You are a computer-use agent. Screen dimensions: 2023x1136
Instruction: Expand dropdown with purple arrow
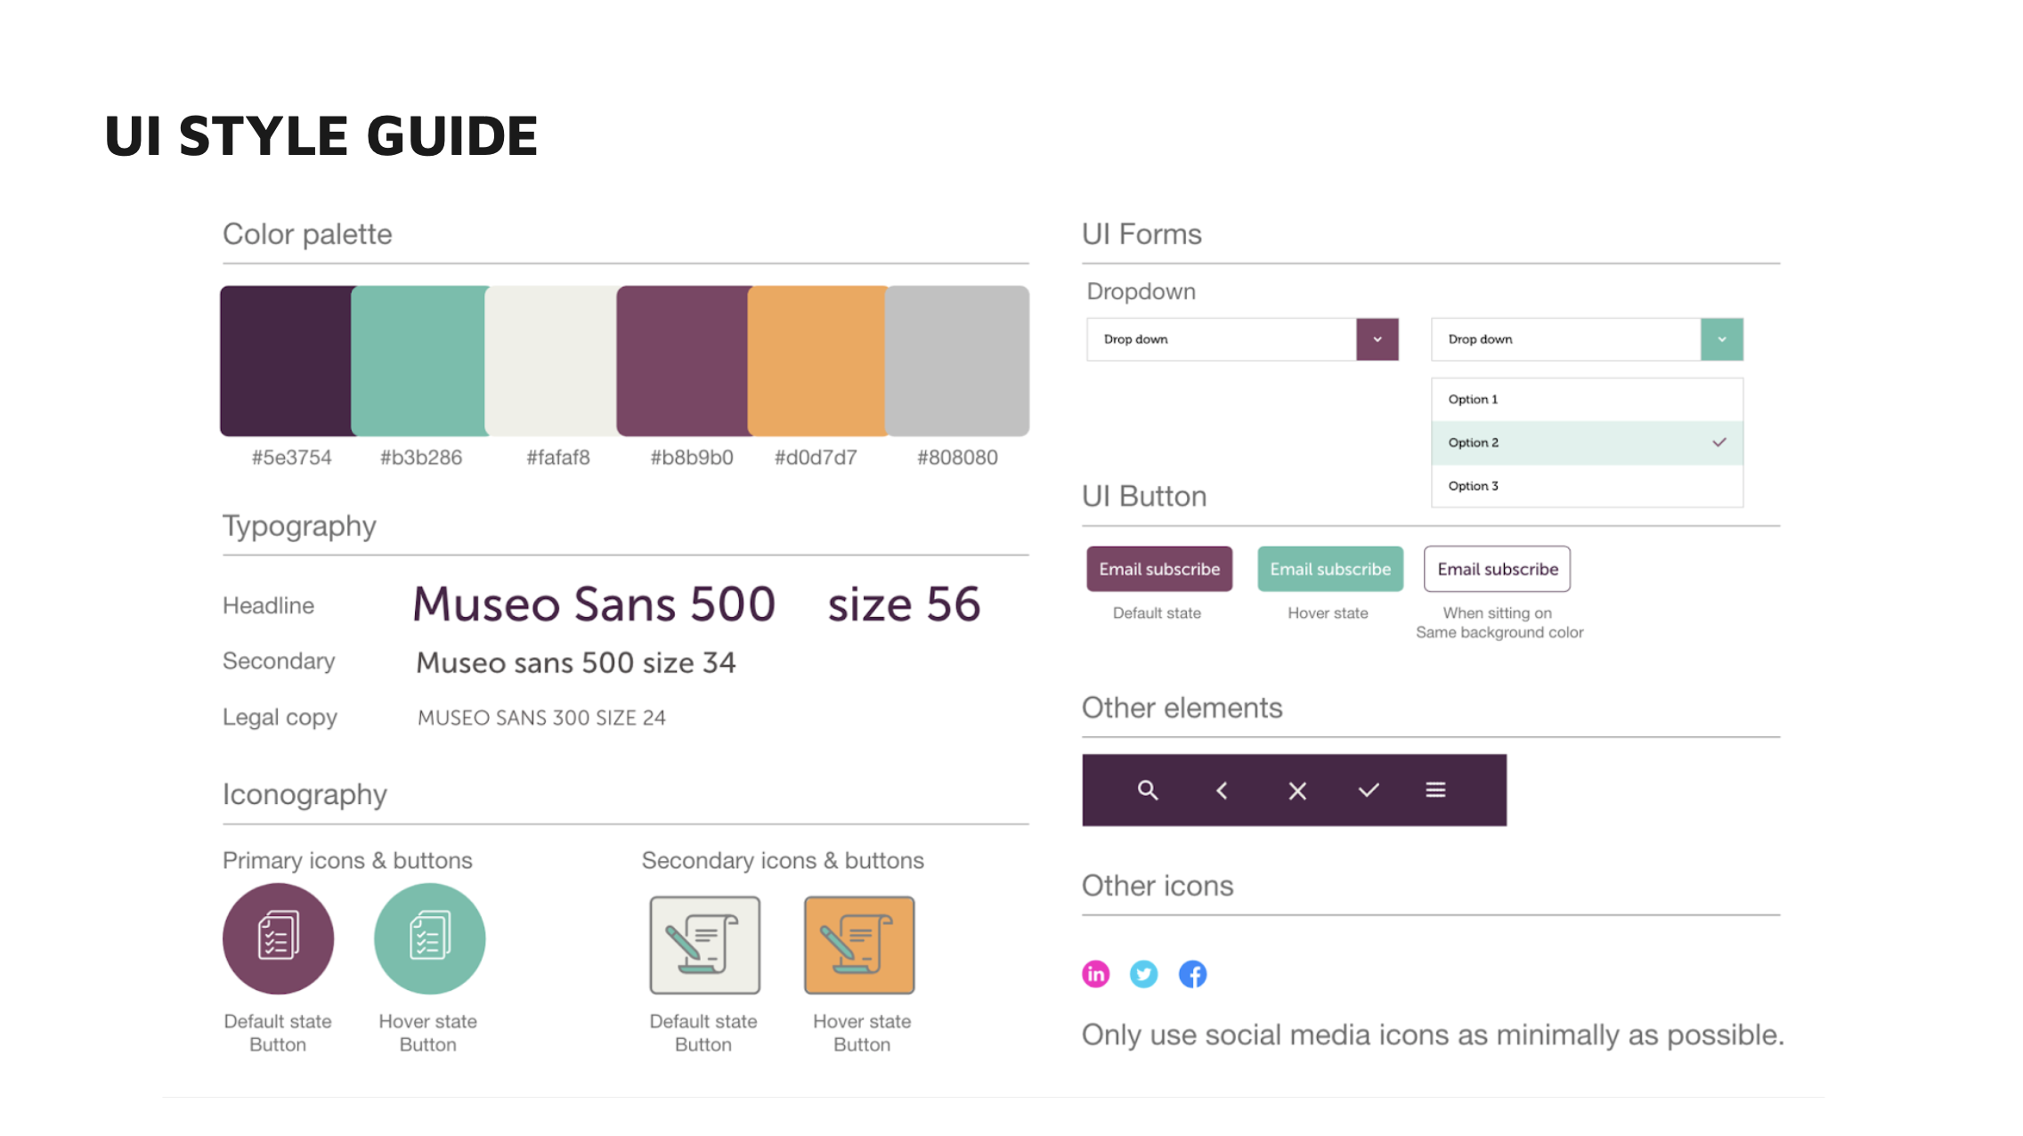1377,339
